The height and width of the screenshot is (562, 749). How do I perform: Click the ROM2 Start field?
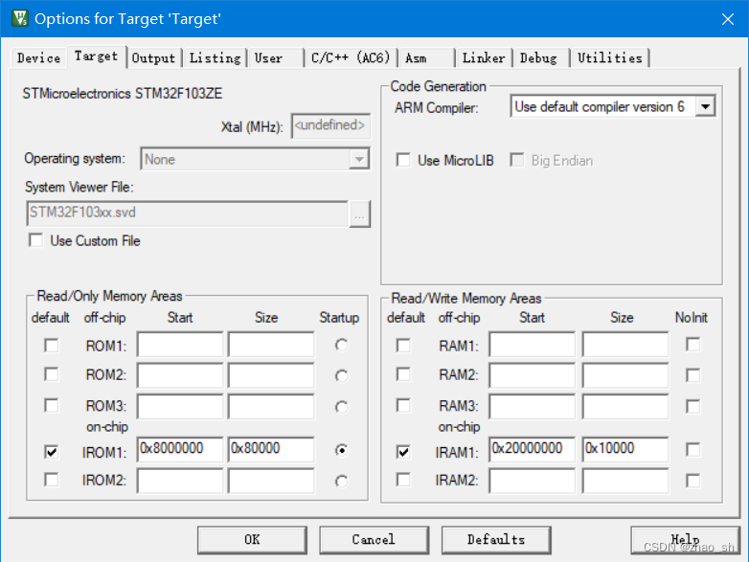coord(180,374)
